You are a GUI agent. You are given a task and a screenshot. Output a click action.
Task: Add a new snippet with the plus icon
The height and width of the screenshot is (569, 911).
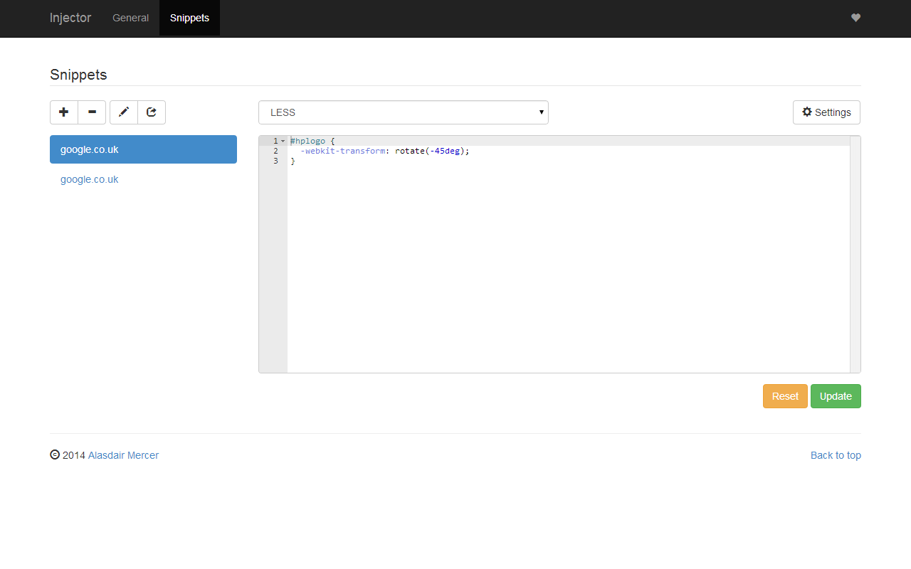click(x=64, y=112)
